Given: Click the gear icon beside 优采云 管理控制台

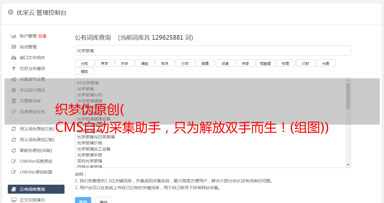Looking at the screenshot, I should click(x=11, y=12).
